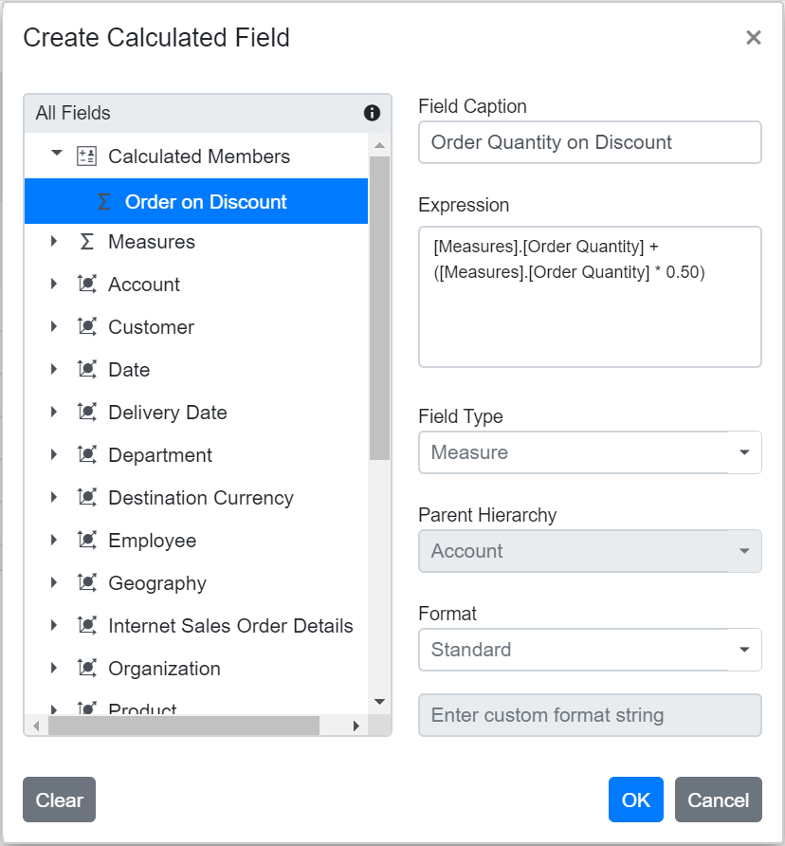Open the Format dropdown
785x846 pixels.
[745, 650]
